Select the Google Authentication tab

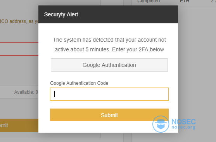[x=109, y=65]
